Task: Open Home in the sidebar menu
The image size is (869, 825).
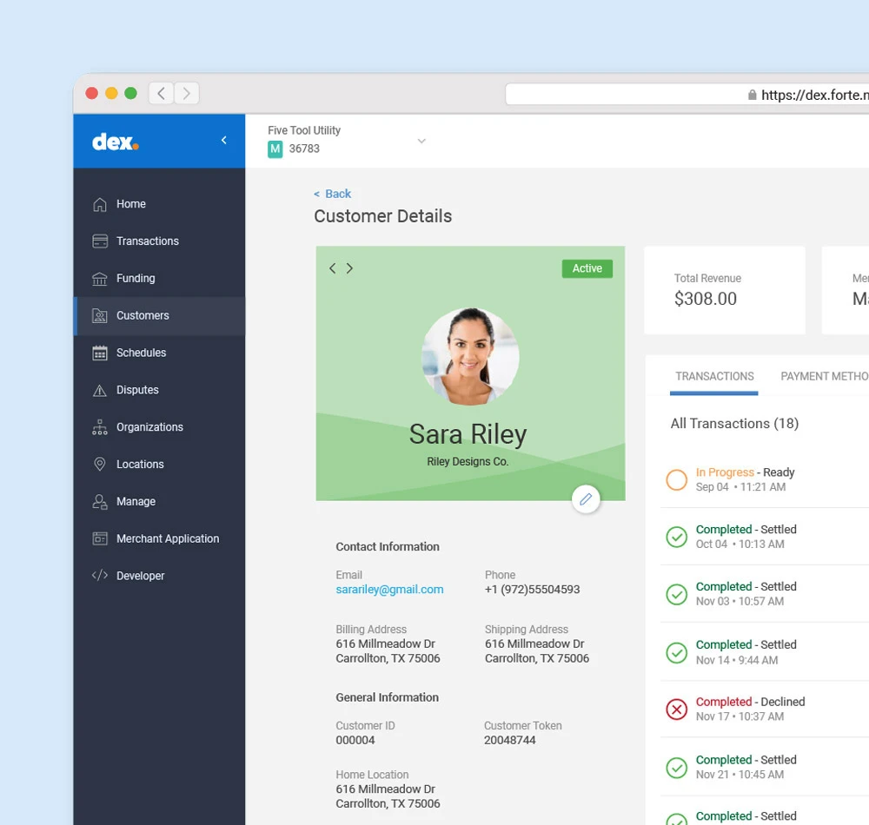Action: tap(159, 204)
